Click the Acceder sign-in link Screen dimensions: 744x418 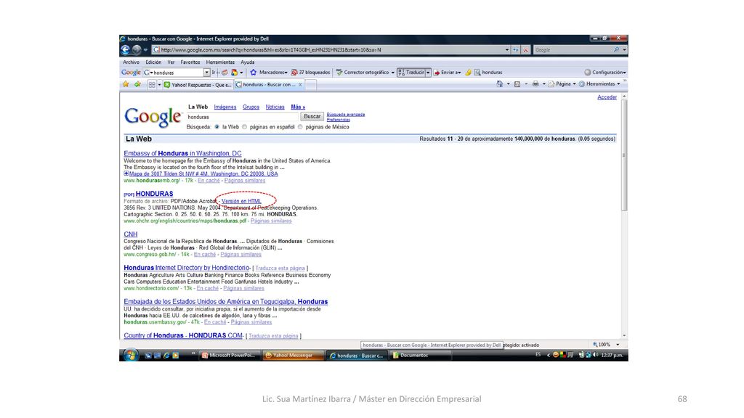pos(607,97)
